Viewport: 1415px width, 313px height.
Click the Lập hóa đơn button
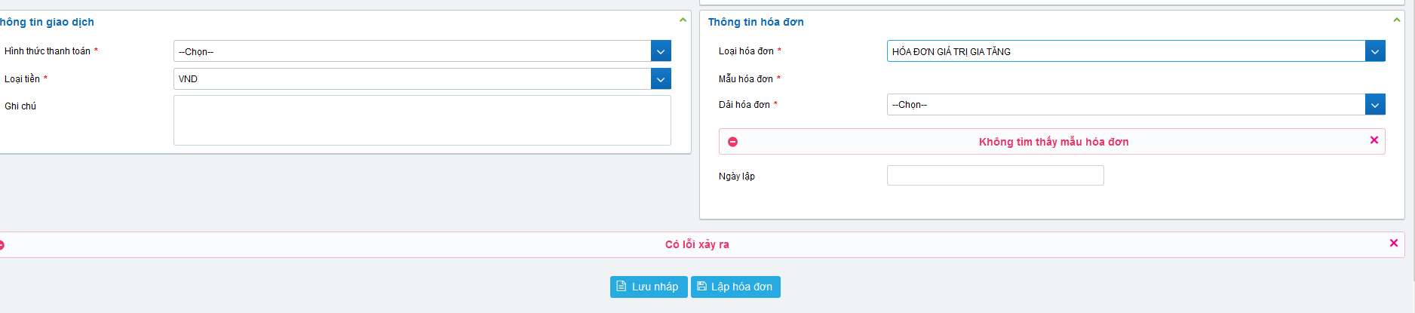735,287
